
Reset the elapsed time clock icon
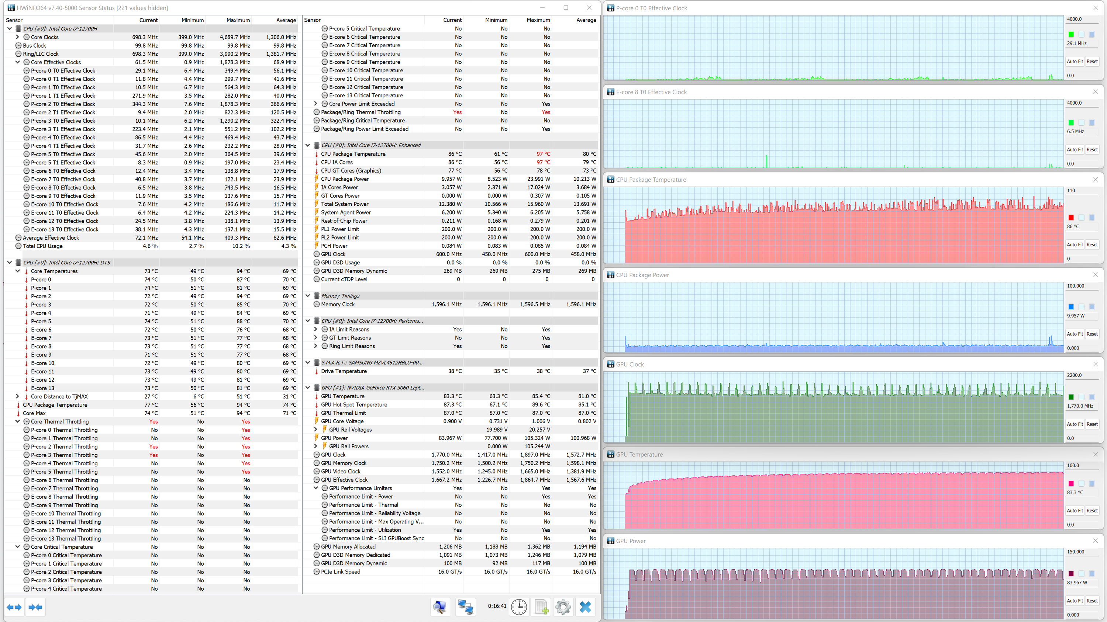[519, 607]
